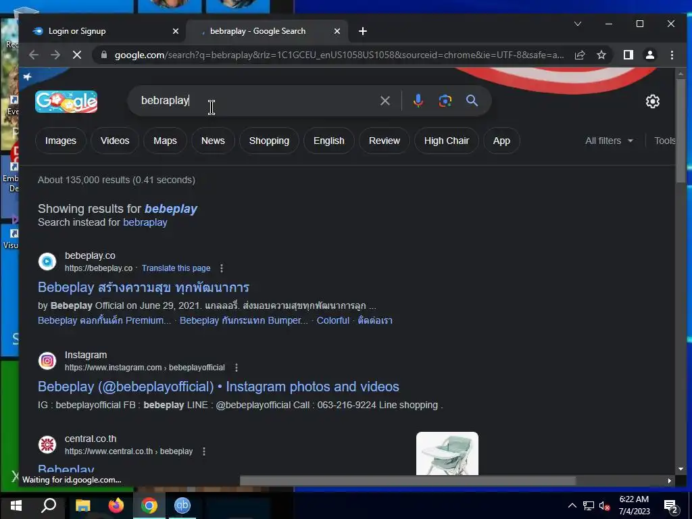Open Windows taskbar search
692x519 pixels.
(49, 505)
